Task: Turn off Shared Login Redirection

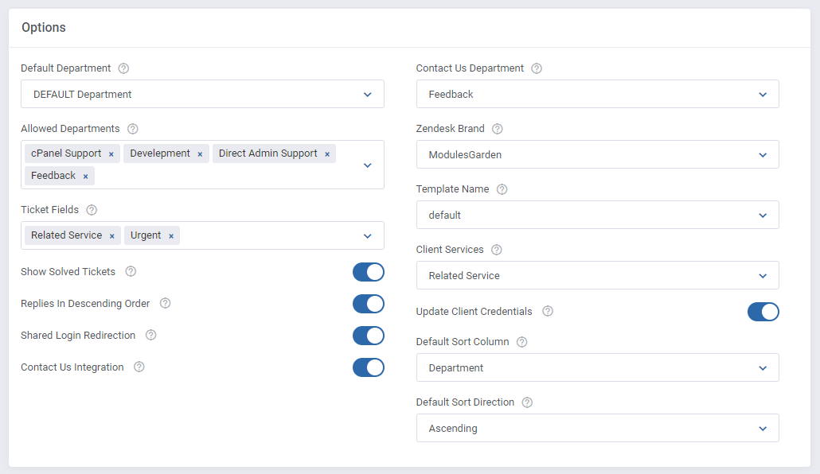Action: (x=368, y=336)
